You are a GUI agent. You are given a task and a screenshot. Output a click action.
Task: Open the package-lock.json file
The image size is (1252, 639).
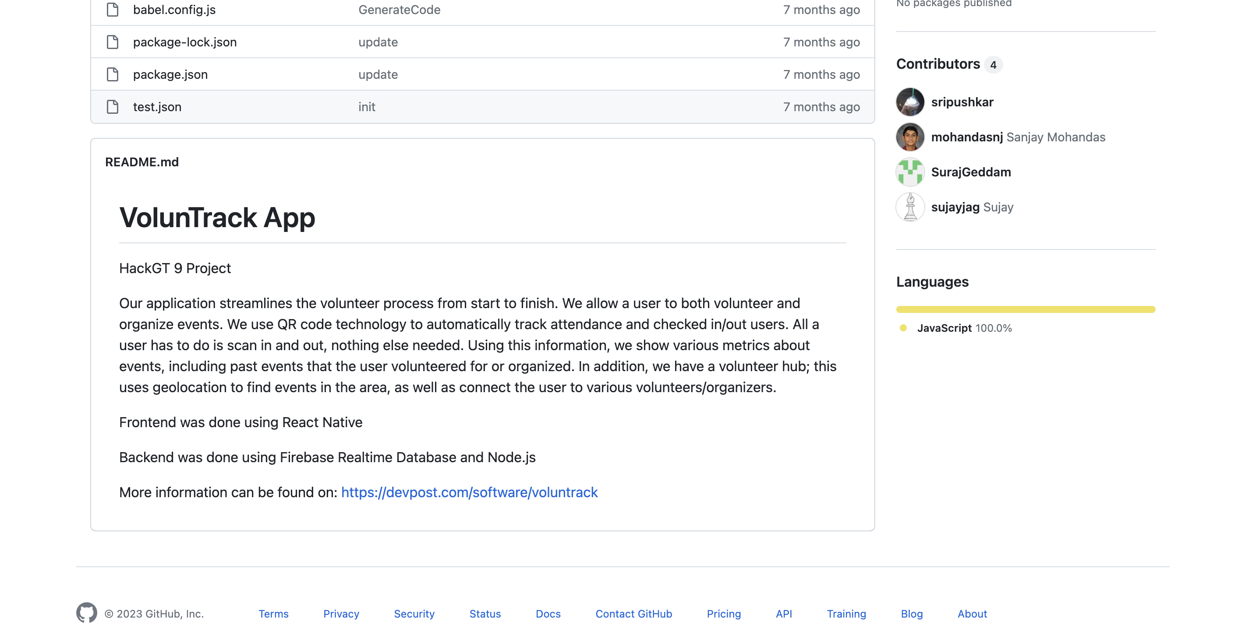click(x=185, y=42)
